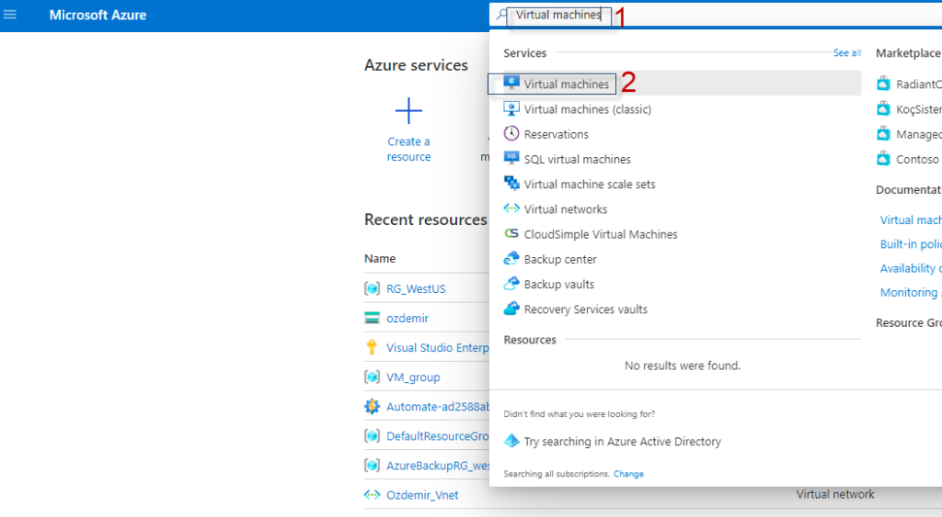Image resolution: width=942 pixels, height=517 pixels.
Task: Open Backup vaults service
Action: [558, 285]
